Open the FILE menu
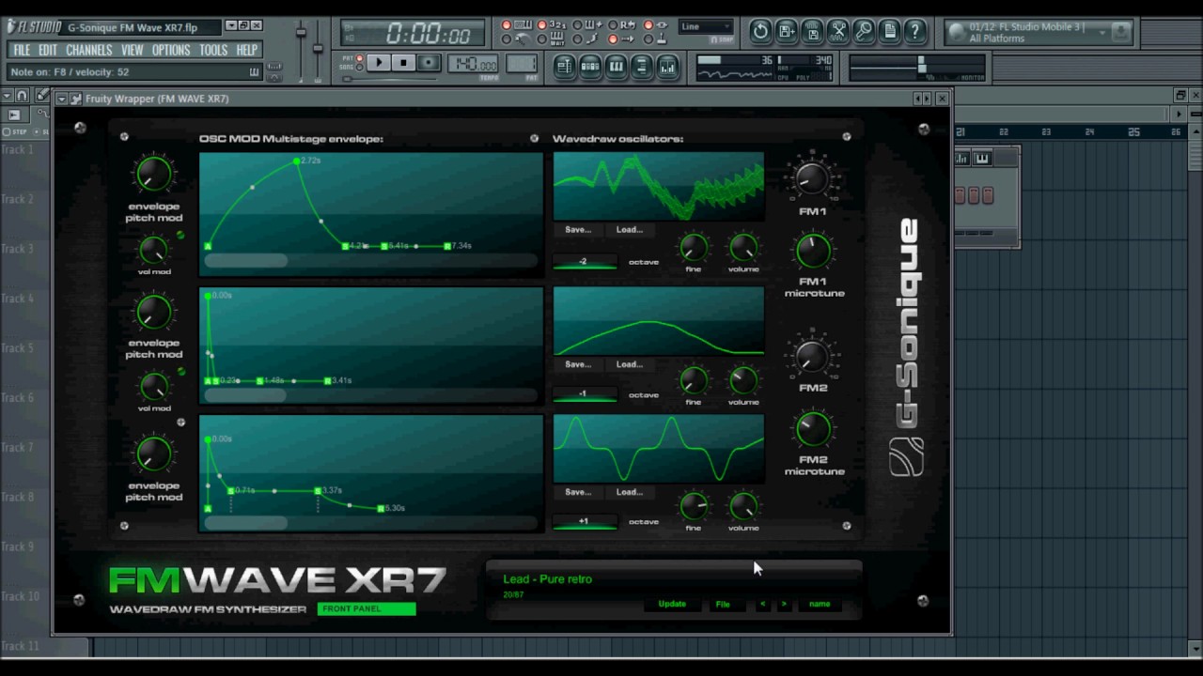The width and height of the screenshot is (1203, 676). (22, 50)
